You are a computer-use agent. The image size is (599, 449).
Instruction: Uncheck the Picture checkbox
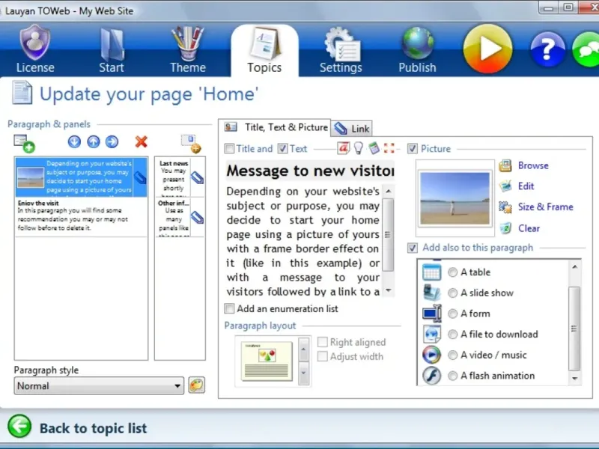[x=413, y=148]
